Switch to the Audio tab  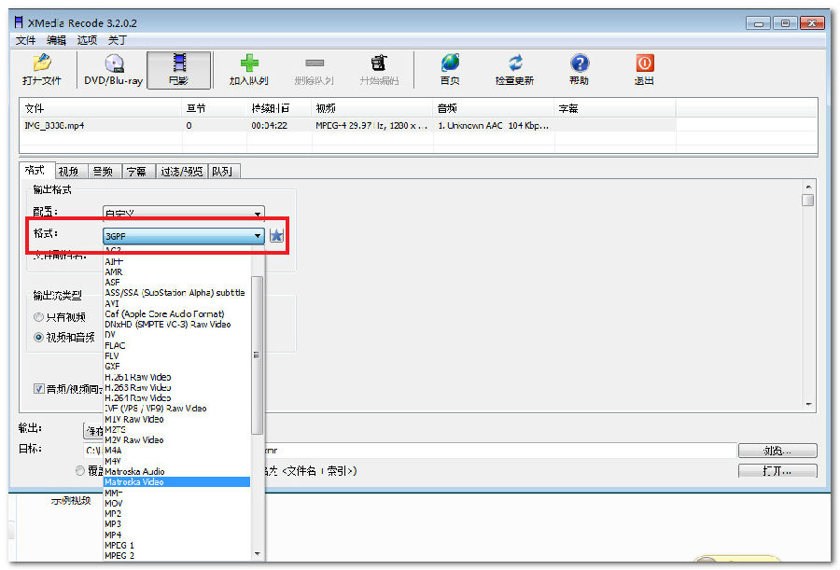103,172
